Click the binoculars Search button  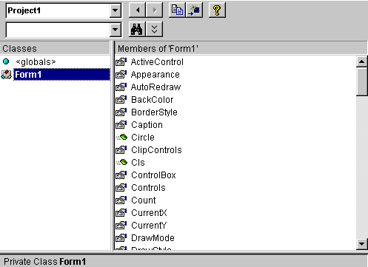[x=138, y=29]
